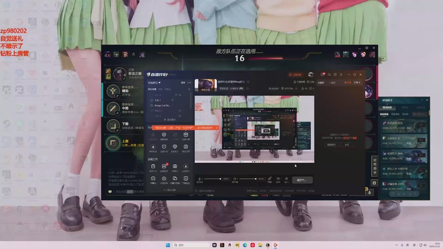The width and height of the screenshot is (443, 249).
Task: Open the overlapping-screens tool icon in bottom toolbox row
Action: [175, 179]
